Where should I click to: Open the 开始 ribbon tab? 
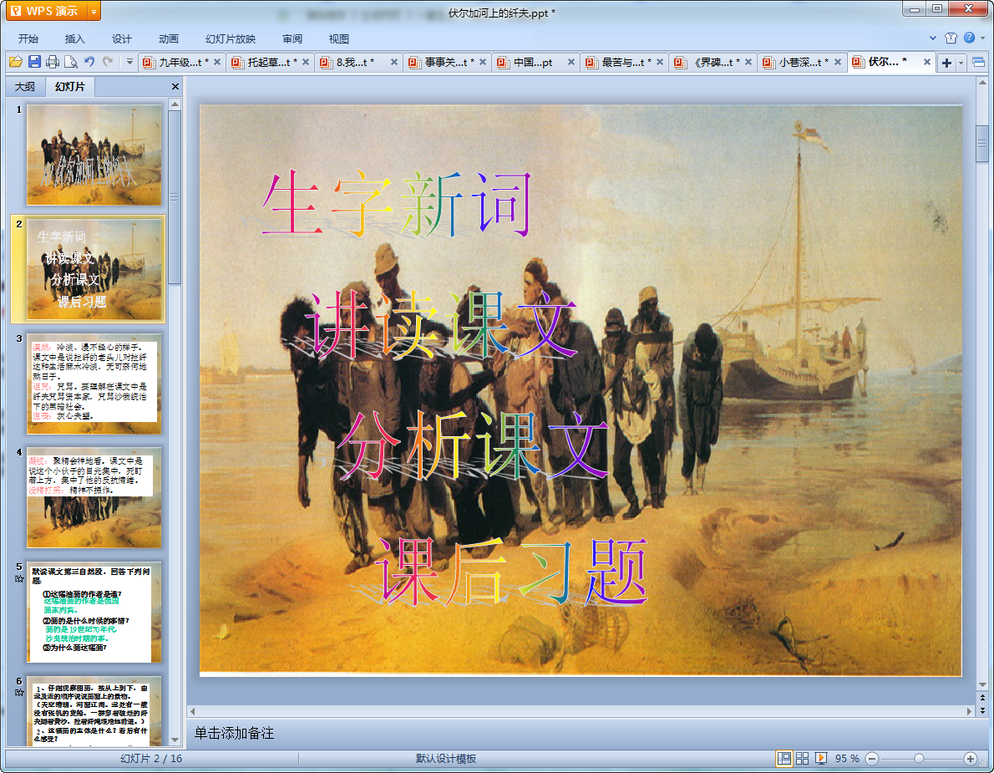pos(28,38)
